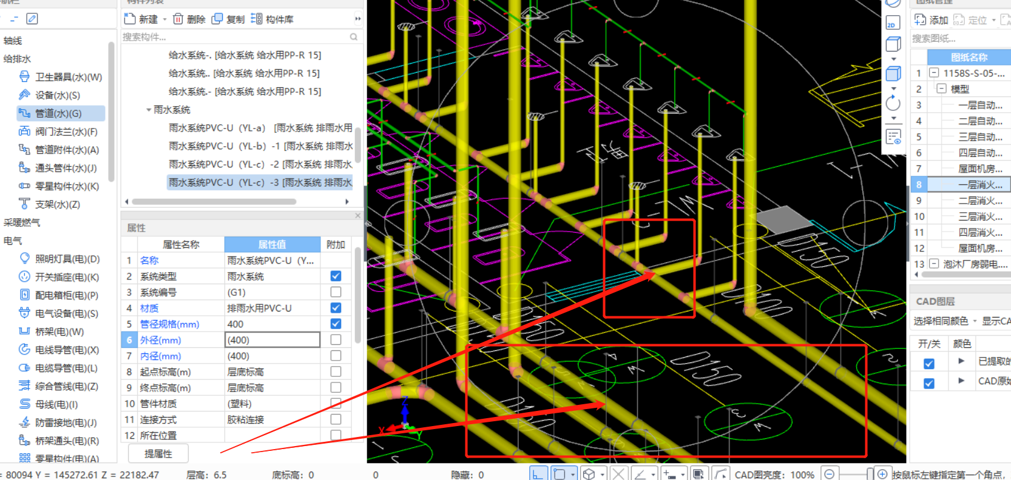Image resolution: width=1011 pixels, height=480 pixels.
Task: Uncheck 管径规格(mm) attach checkbox
Action: [336, 324]
